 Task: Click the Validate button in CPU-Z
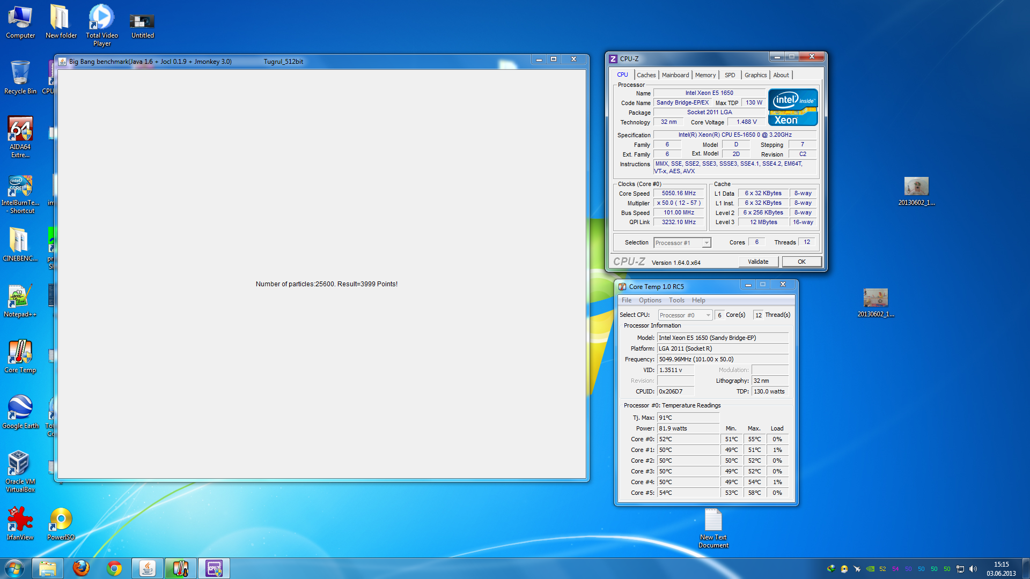click(x=758, y=262)
